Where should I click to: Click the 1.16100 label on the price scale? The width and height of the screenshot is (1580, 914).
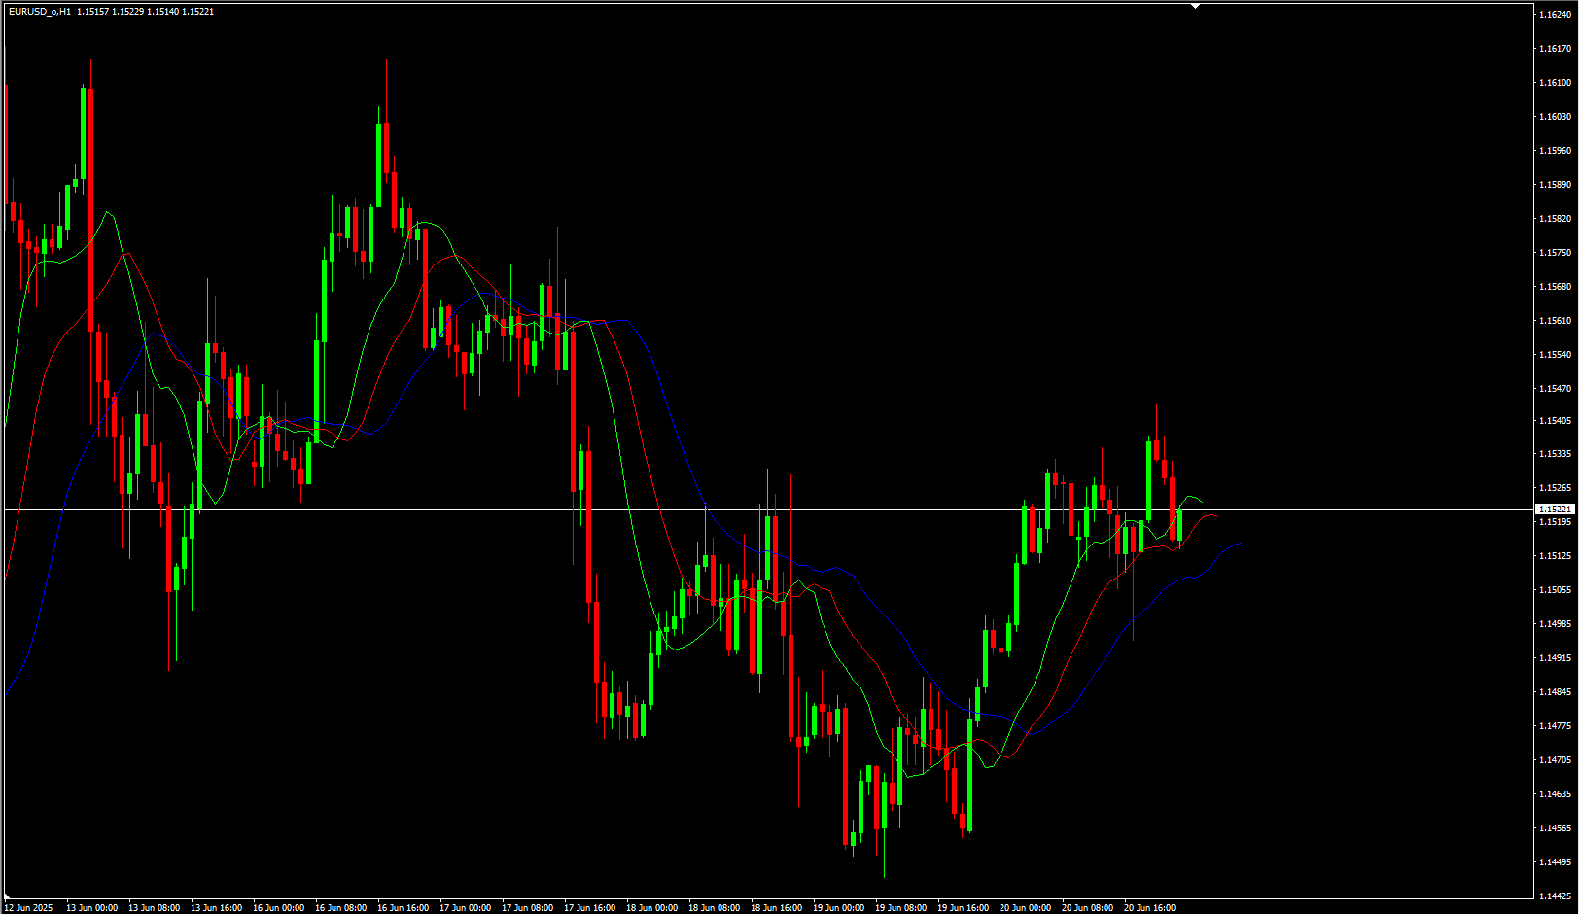coord(1556,83)
